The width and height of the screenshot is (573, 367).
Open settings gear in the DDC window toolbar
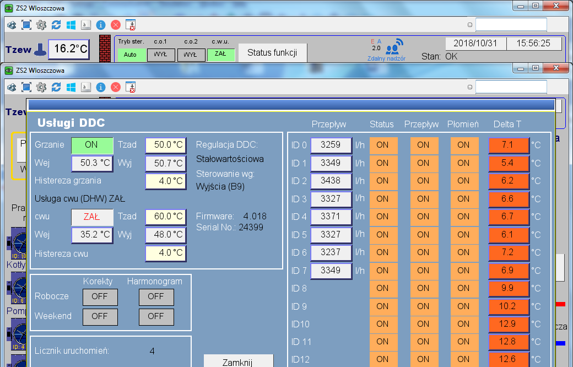(x=41, y=88)
